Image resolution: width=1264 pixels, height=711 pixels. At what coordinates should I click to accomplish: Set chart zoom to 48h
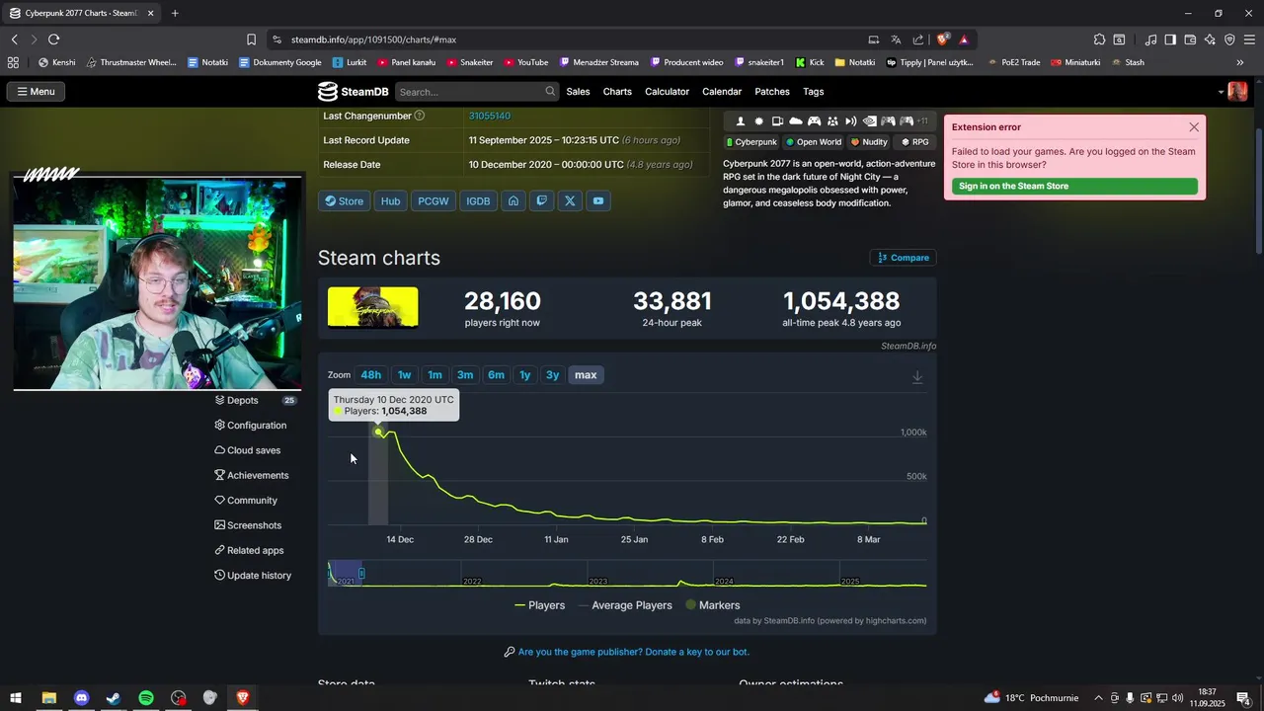click(x=370, y=375)
